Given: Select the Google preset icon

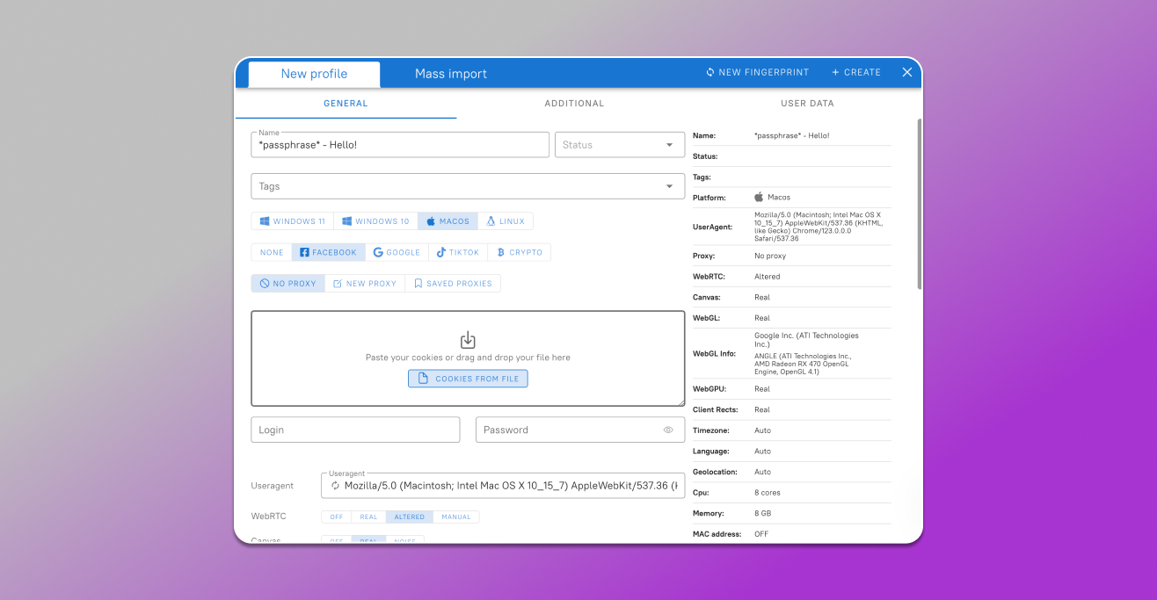Looking at the screenshot, I should coord(376,252).
